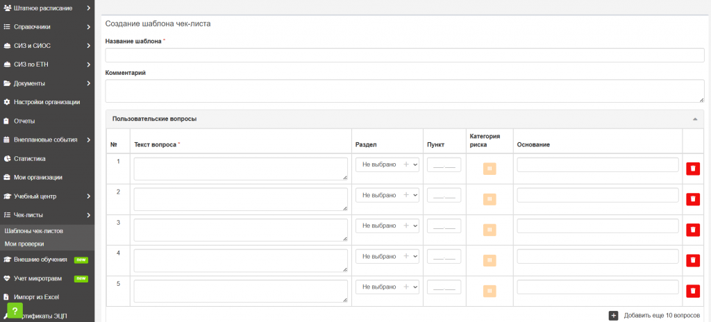Screen dimensions: 711x322
Task: Click the file icon beside Импорт из Excel
Action: click(6, 297)
